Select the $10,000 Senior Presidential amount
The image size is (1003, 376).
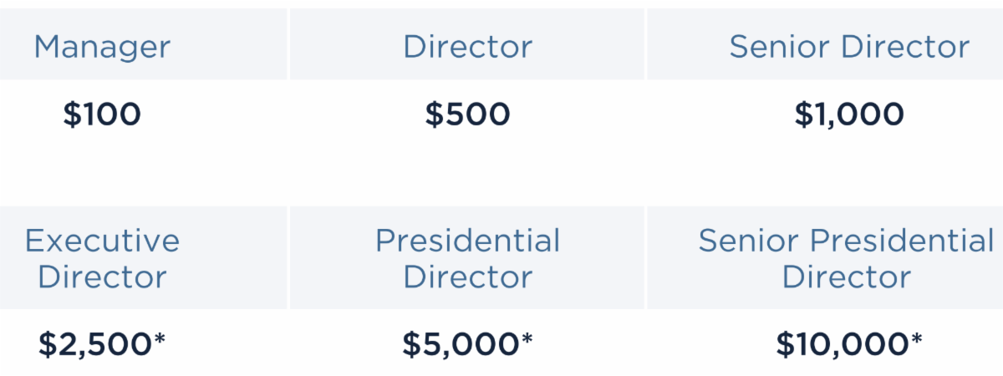point(843,344)
